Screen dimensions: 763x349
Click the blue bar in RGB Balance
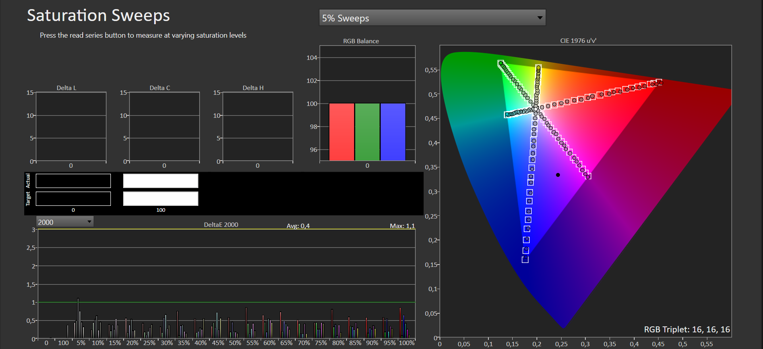[x=393, y=132]
